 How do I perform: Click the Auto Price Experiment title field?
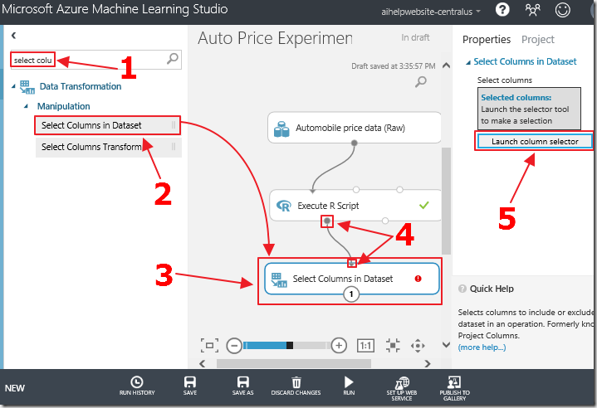point(275,38)
